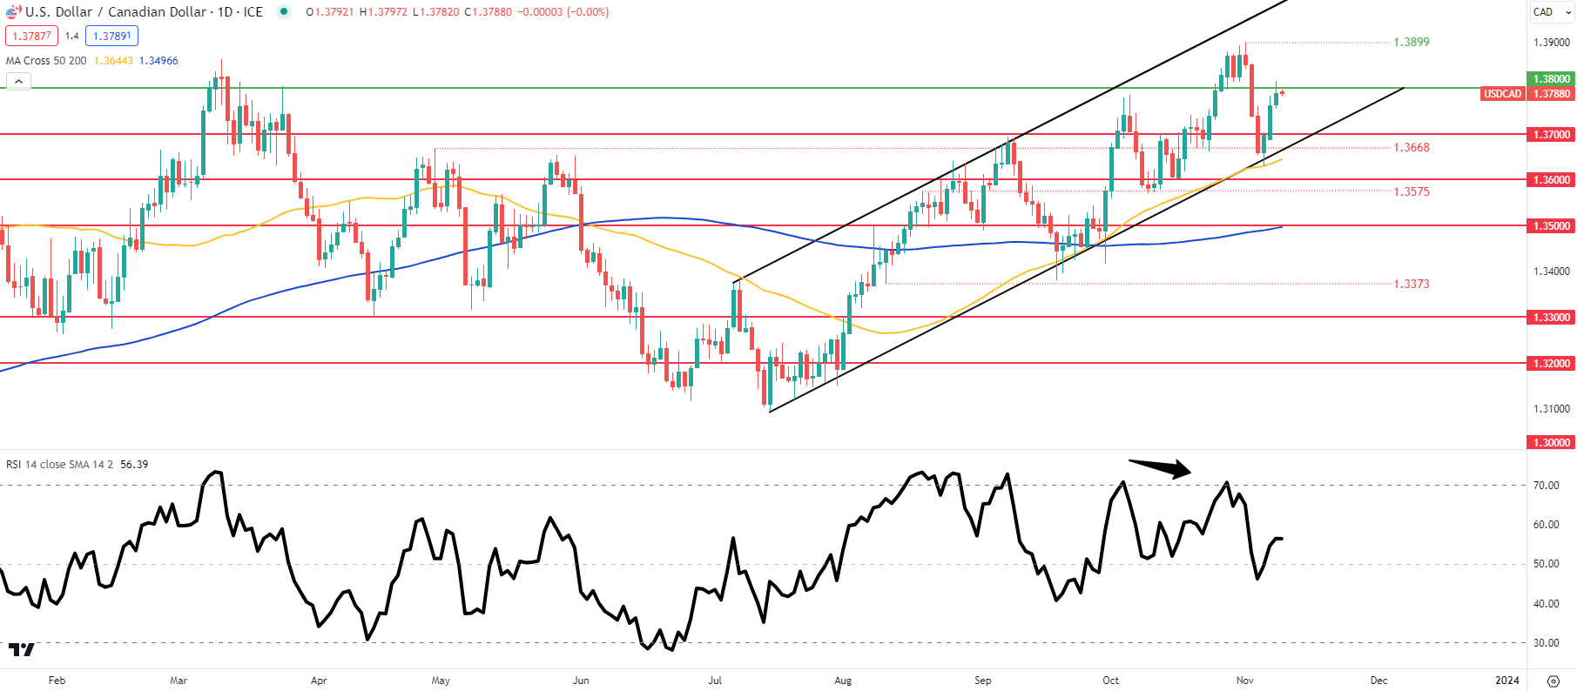The height and width of the screenshot is (691, 1577).
Task: Click the May label on time axis
Action: click(441, 681)
